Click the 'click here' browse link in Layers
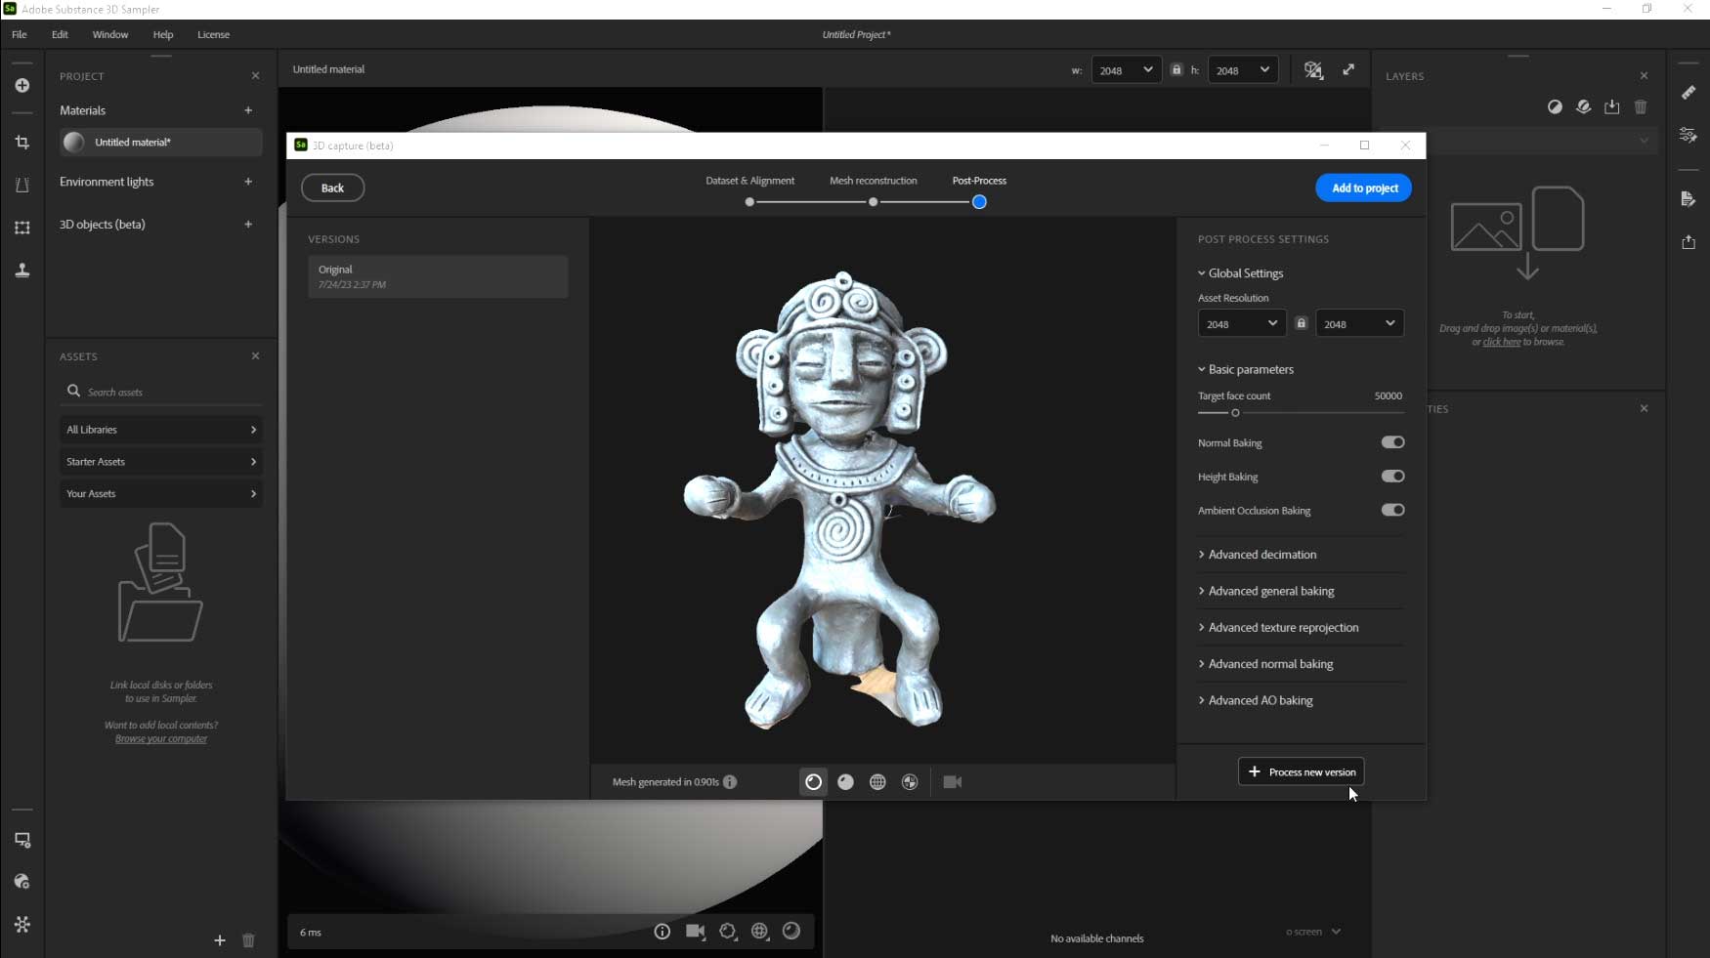 1502,342
